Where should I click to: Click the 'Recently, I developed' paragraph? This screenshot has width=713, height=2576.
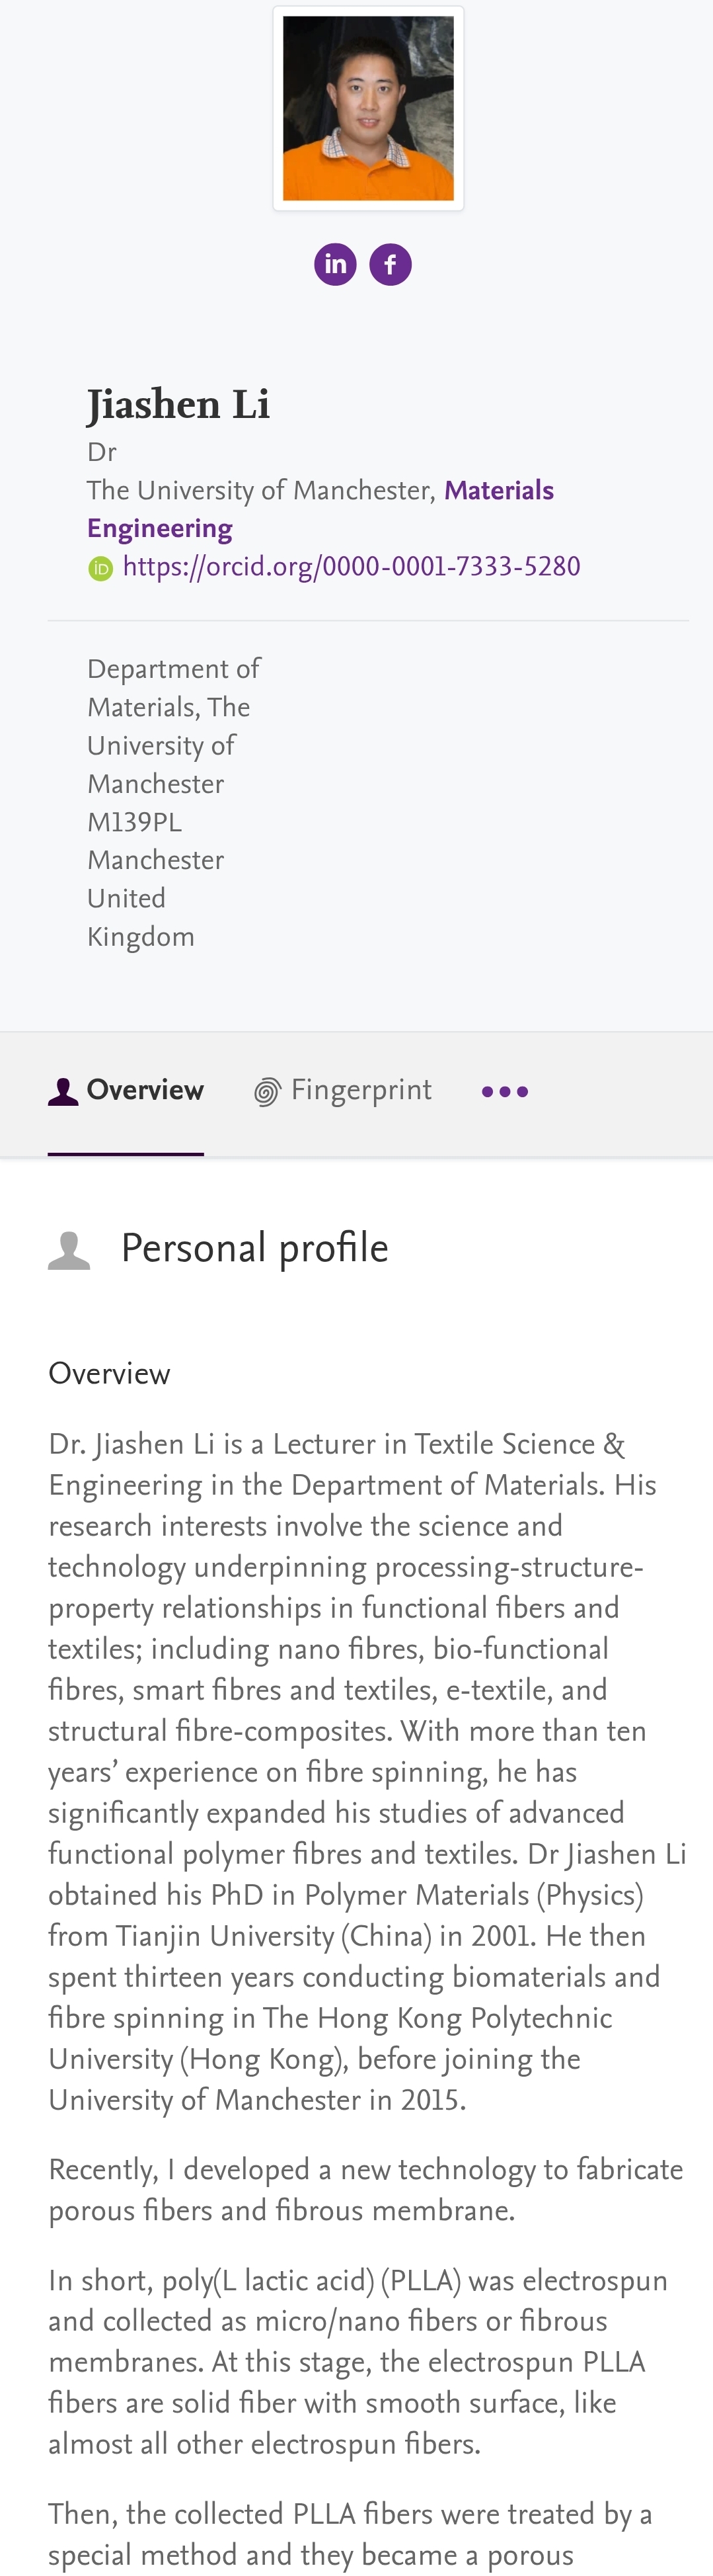coord(367,2190)
